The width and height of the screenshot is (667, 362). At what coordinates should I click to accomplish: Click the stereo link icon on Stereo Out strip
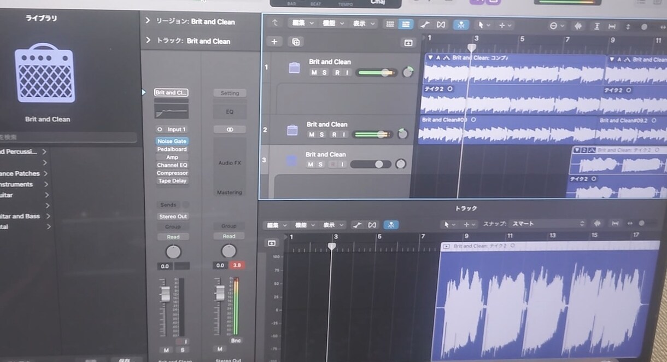point(229,130)
